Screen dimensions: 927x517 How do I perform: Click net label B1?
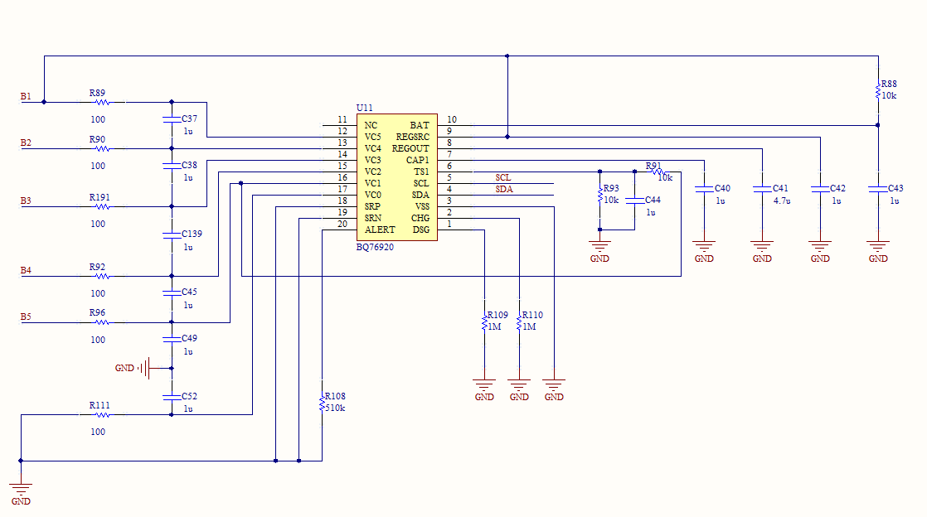[26, 96]
